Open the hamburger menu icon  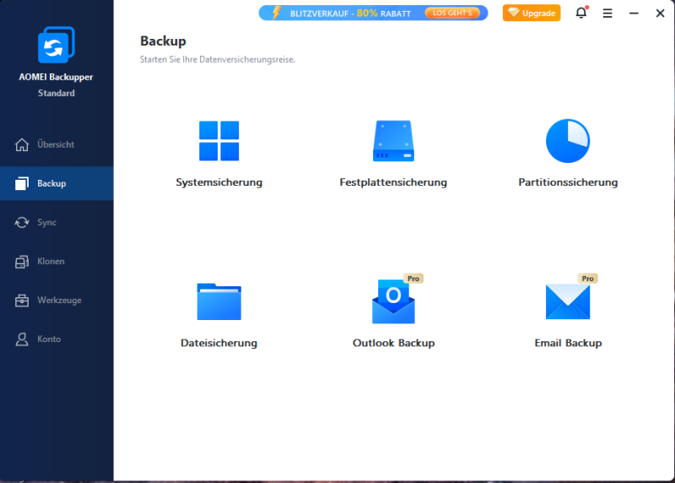pyautogui.click(x=607, y=14)
